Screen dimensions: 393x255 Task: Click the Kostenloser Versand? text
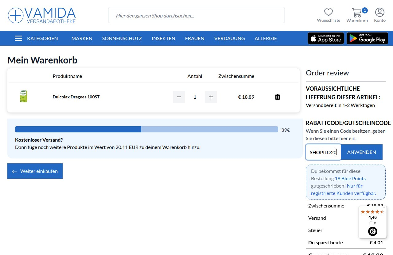pos(39,140)
